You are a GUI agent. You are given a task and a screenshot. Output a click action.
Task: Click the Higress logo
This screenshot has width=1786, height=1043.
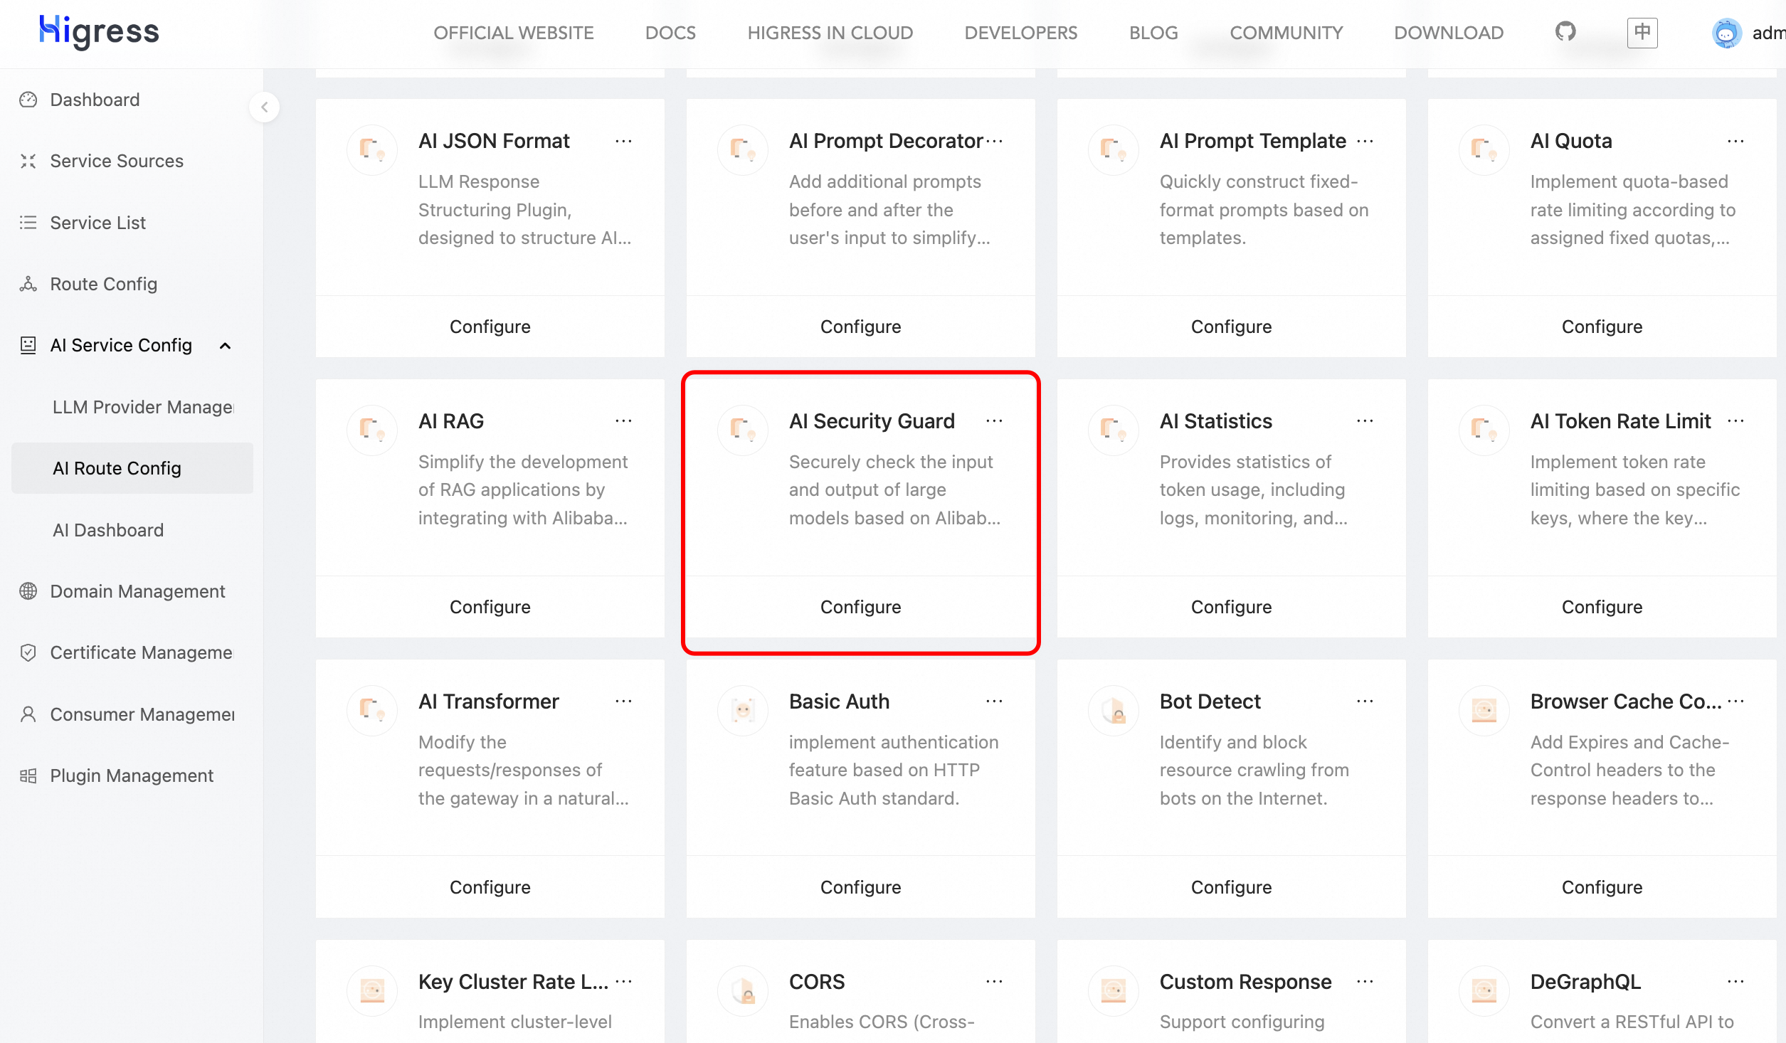click(x=99, y=32)
